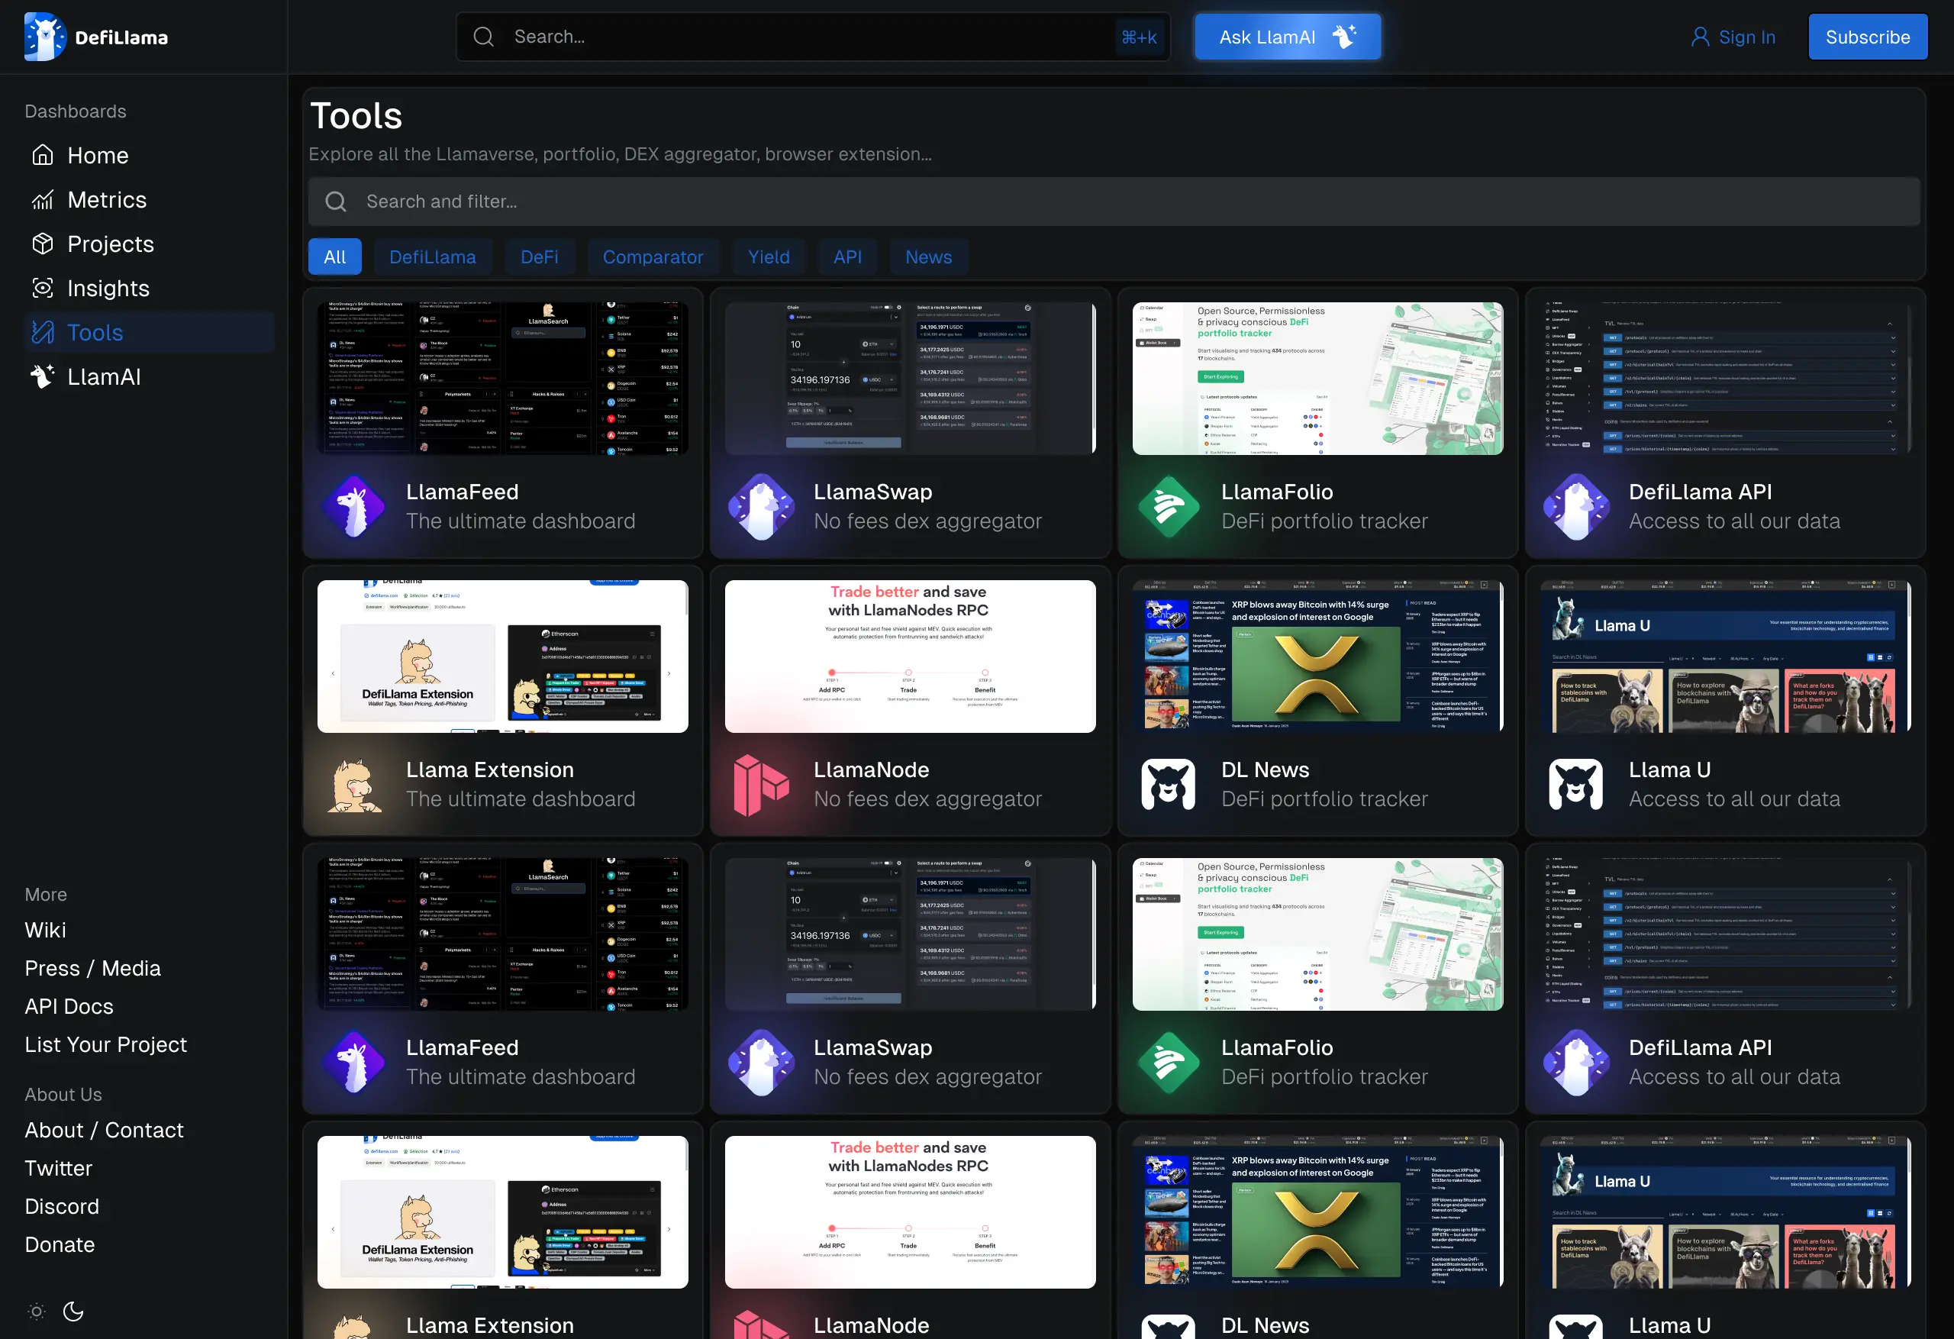Click the purple LlamaFeed icon in third row
This screenshot has height=1339, width=1954.
(354, 1063)
